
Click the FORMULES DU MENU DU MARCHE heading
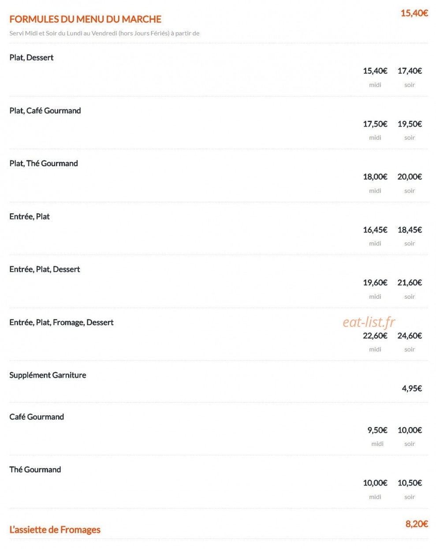pos(85,19)
